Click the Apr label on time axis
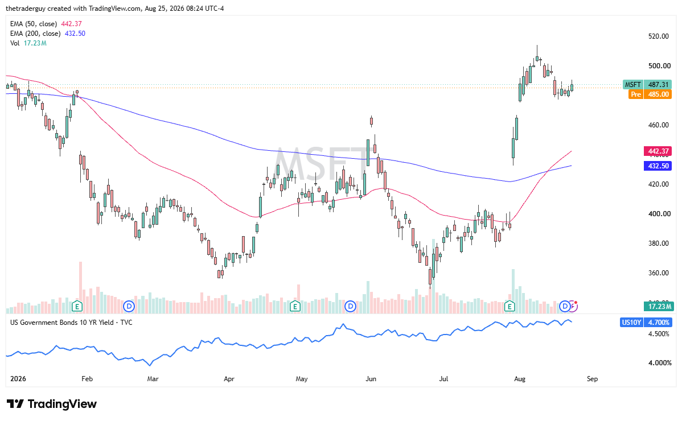The width and height of the screenshot is (682, 421). point(229,379)
